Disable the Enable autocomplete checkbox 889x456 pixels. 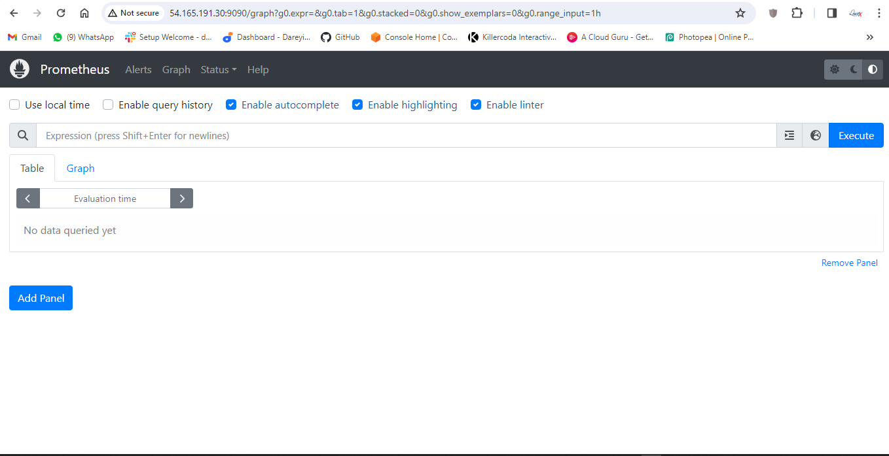231,105
